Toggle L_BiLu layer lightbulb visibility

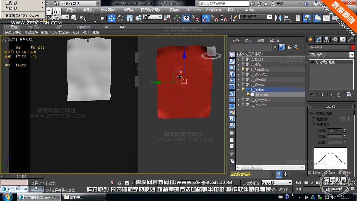pyautogui.click(x=243, y=64)
